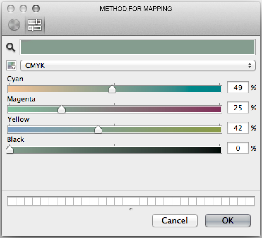Click the Yellow slider handle
The width and height of the screenshot is (262, 238).
[98, 130]
